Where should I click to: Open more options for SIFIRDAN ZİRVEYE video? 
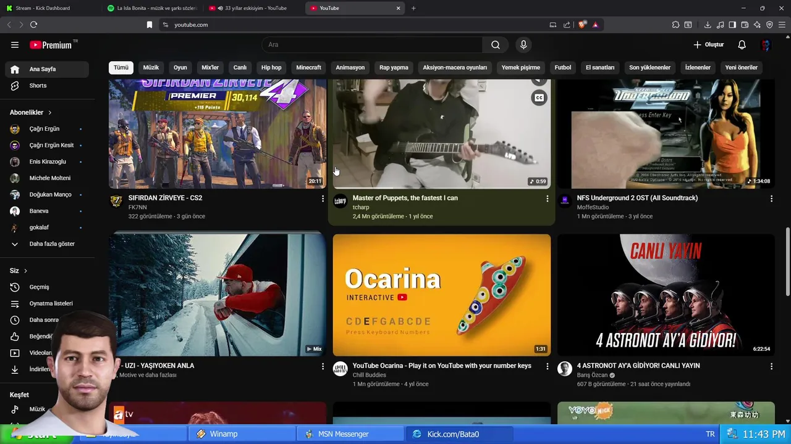323,199
